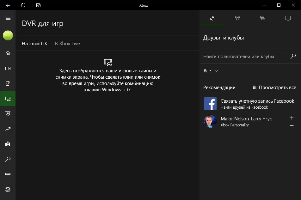Viewport: 301px width, 200px height.
Task: Expand the 'Все' filter dropdown
Action: pyautogui.click(x=211, y=71)
